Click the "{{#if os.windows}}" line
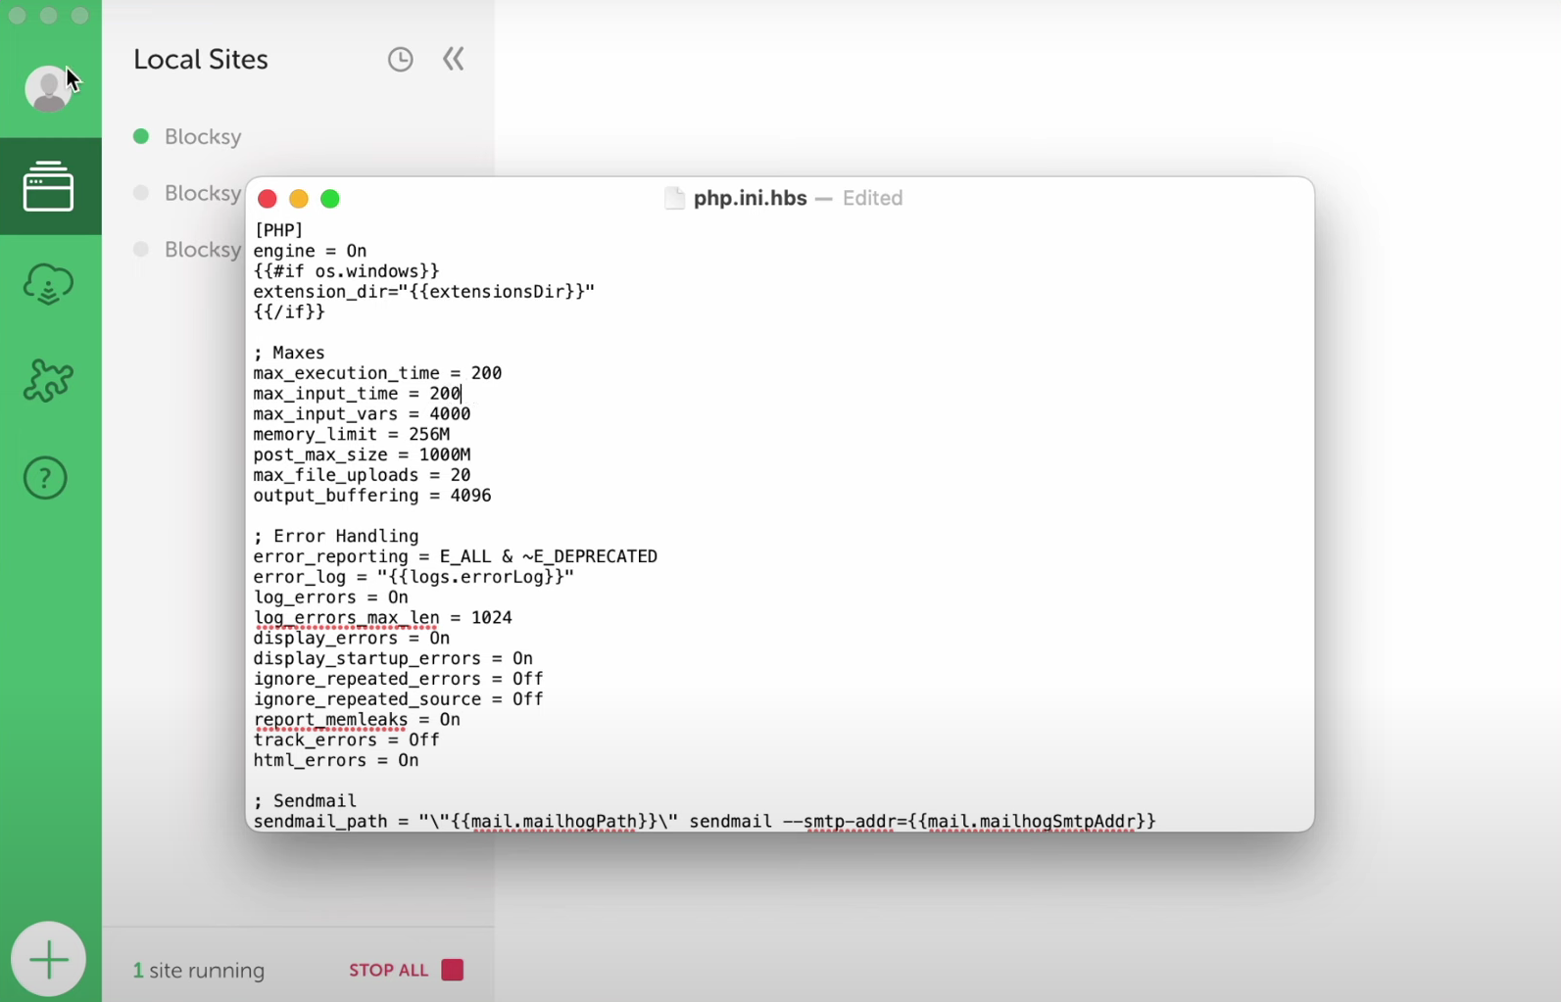Image resolution: width=1561 pixels, height=1002 pixels. point(347,271)
